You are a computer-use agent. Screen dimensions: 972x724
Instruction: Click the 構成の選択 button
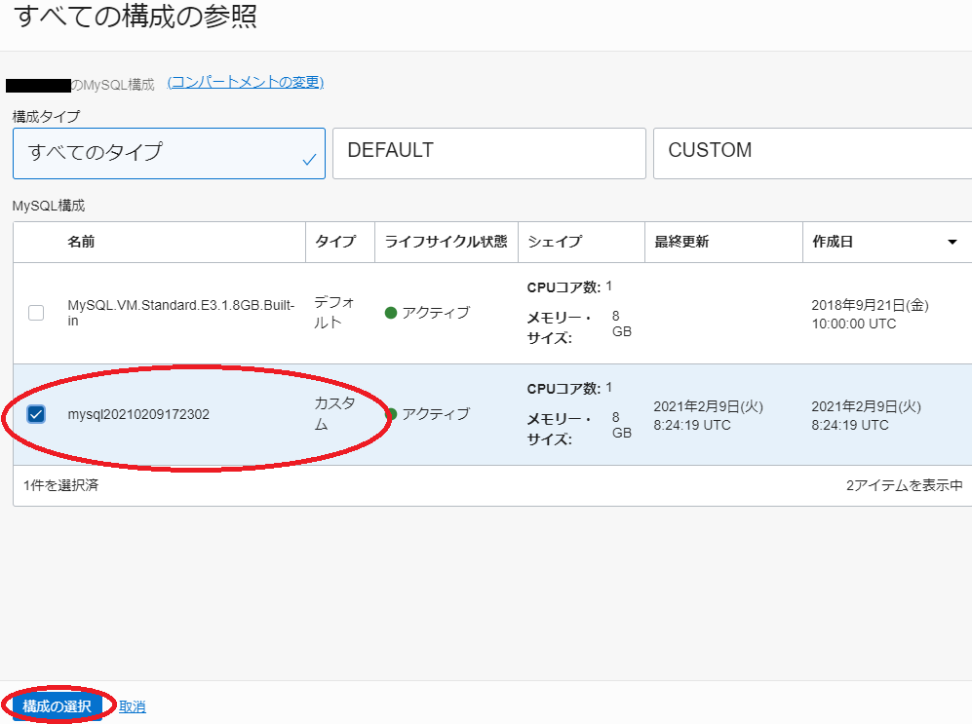57,706
